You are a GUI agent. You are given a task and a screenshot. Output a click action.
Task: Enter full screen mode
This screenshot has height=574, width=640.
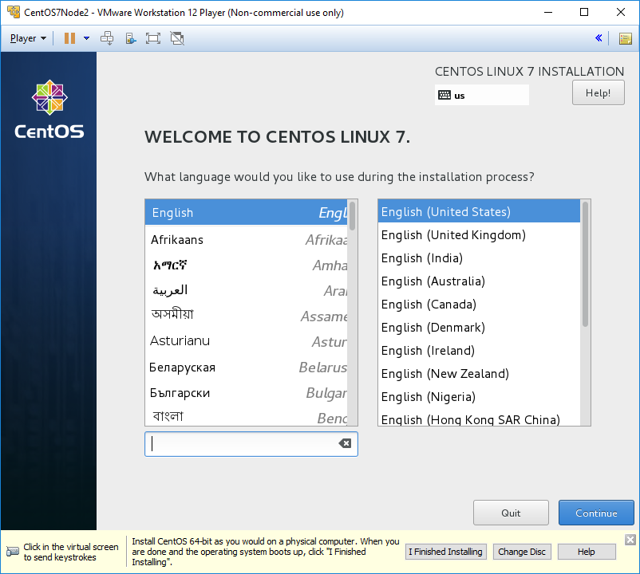[151, 37]
